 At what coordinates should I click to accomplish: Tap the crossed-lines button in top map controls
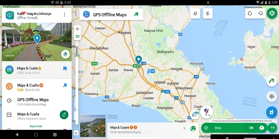[x=208, y=14]
